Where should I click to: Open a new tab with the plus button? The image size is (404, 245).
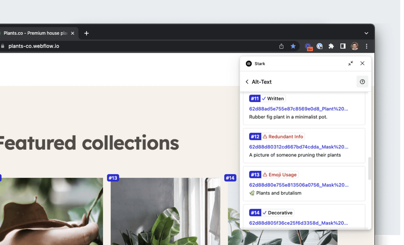(x=86, y=33)
